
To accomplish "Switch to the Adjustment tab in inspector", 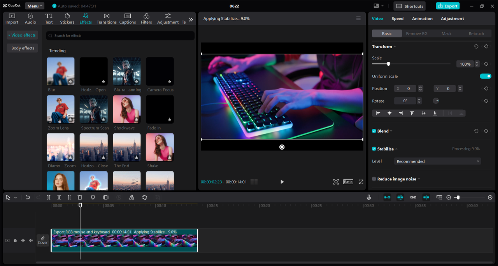I will (452, 19).
